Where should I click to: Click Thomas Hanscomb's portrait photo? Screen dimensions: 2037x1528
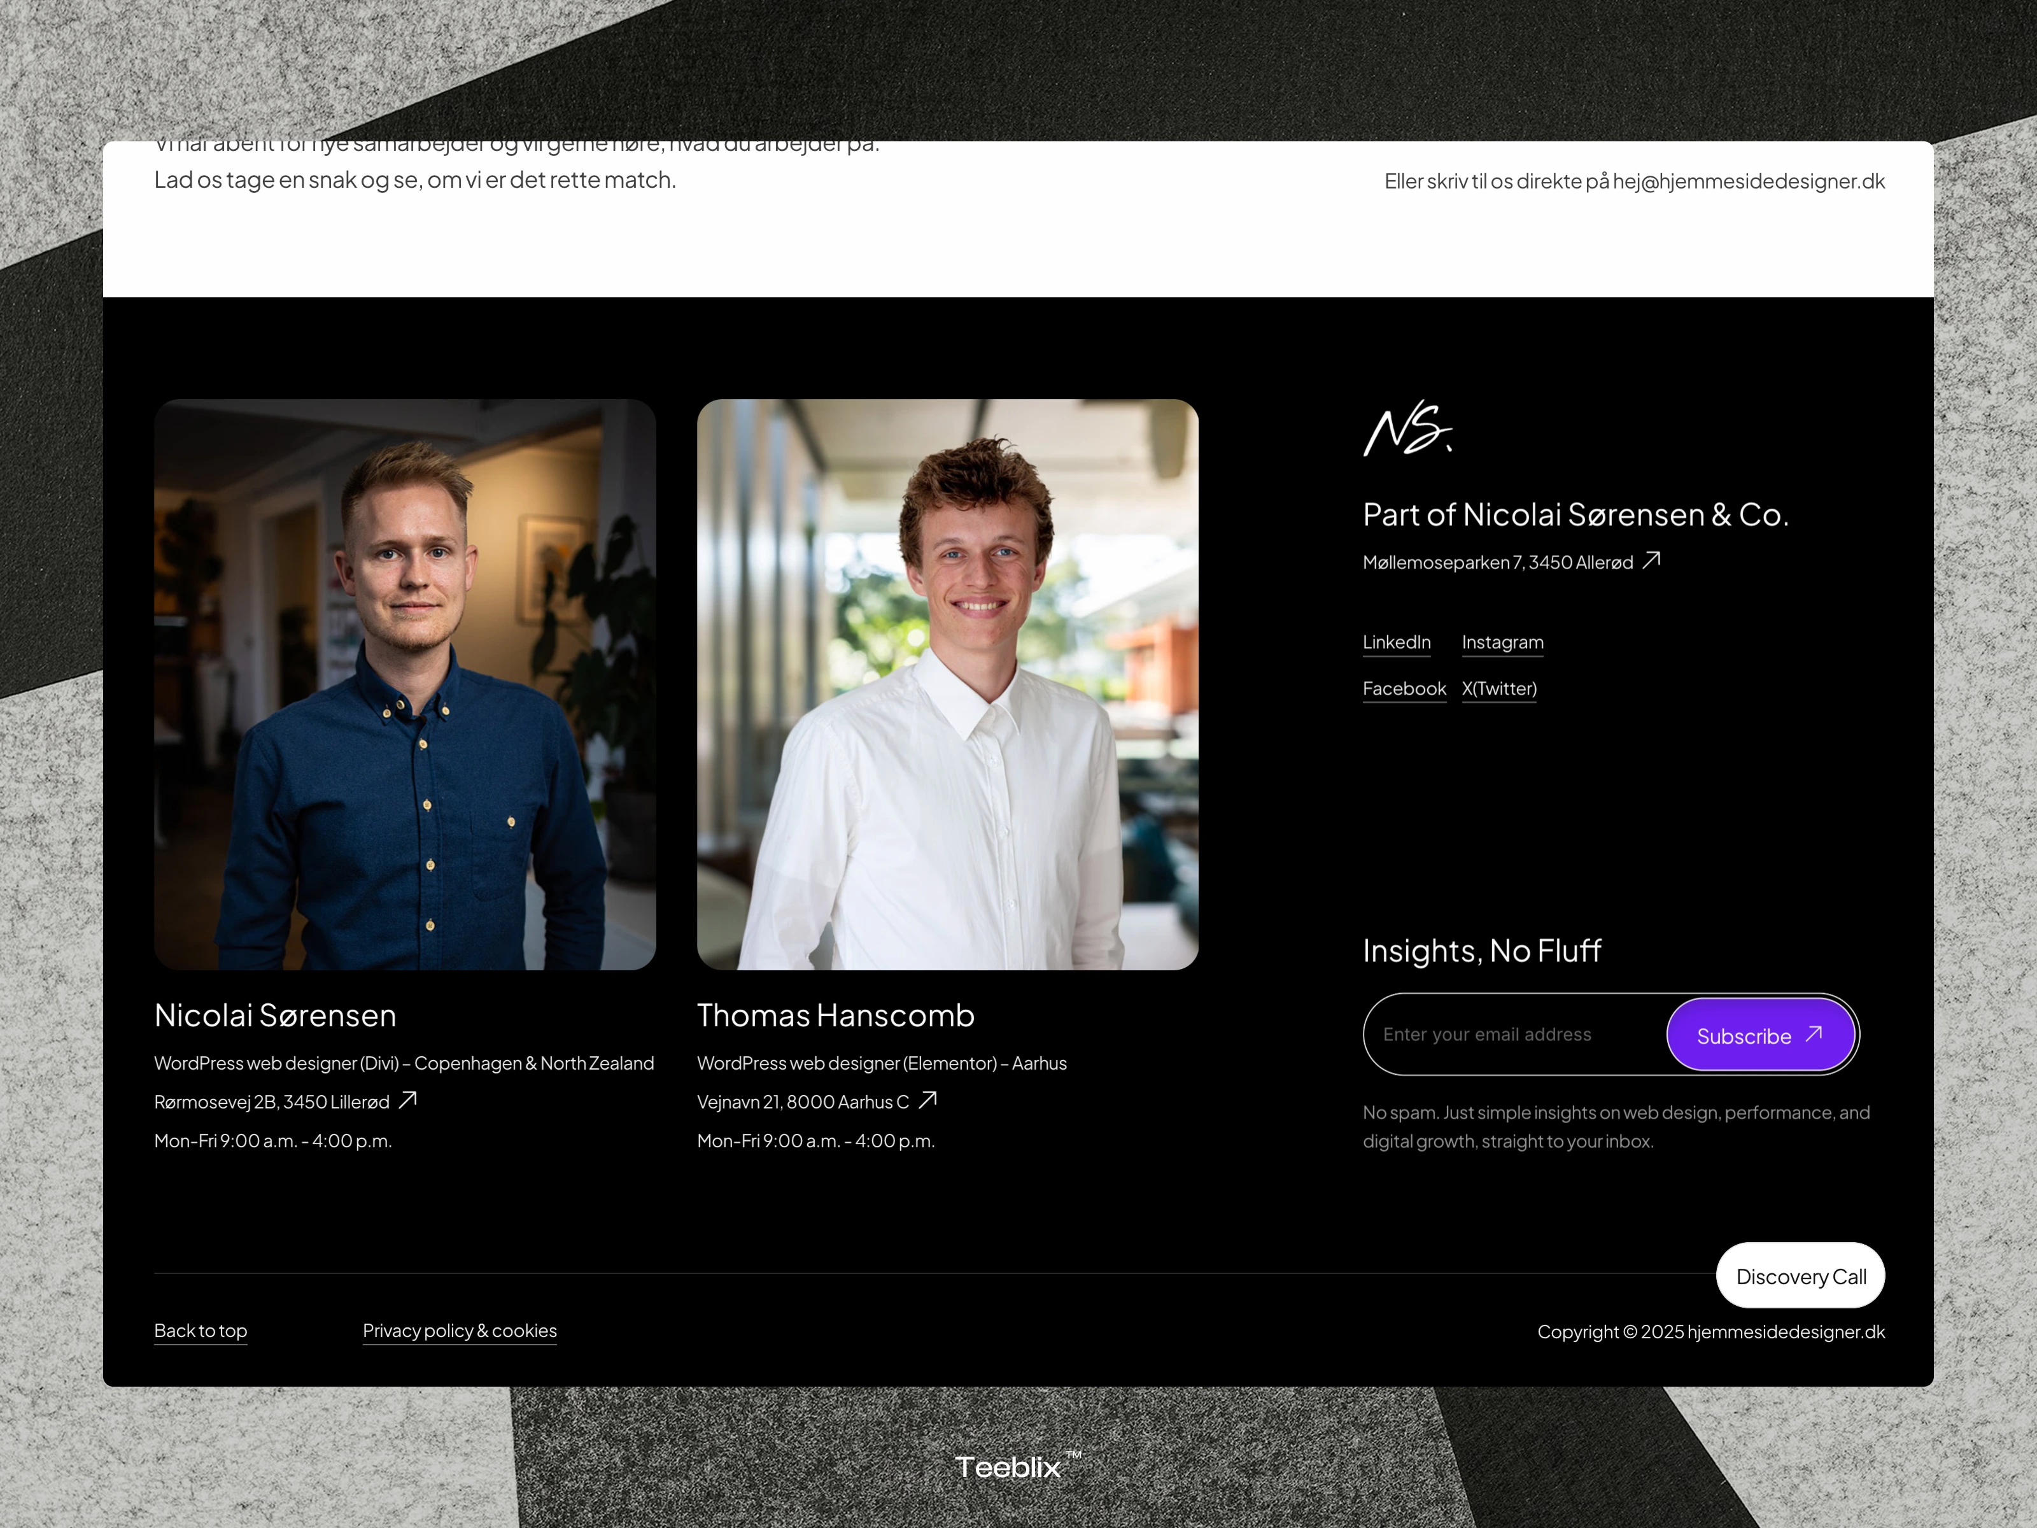coord(947,683)
